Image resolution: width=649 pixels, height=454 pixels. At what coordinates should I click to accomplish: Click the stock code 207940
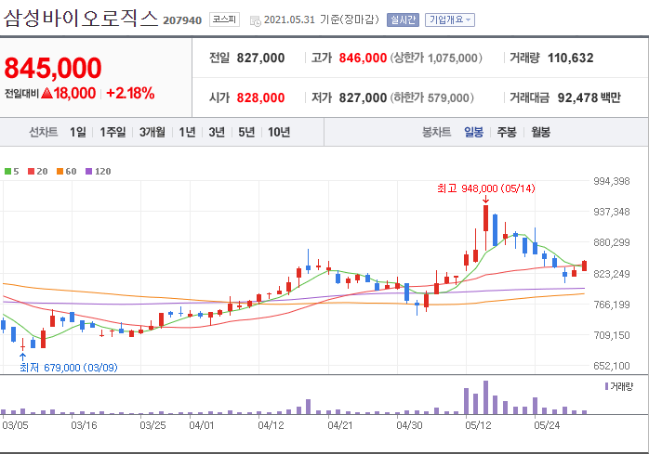(182, 20)
